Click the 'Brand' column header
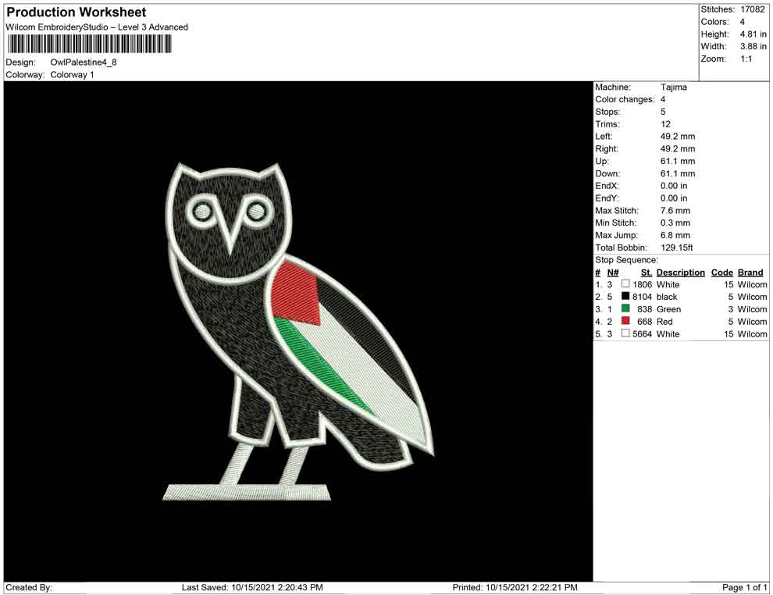This screenshot has height=595, width=773. pos(750,273)
